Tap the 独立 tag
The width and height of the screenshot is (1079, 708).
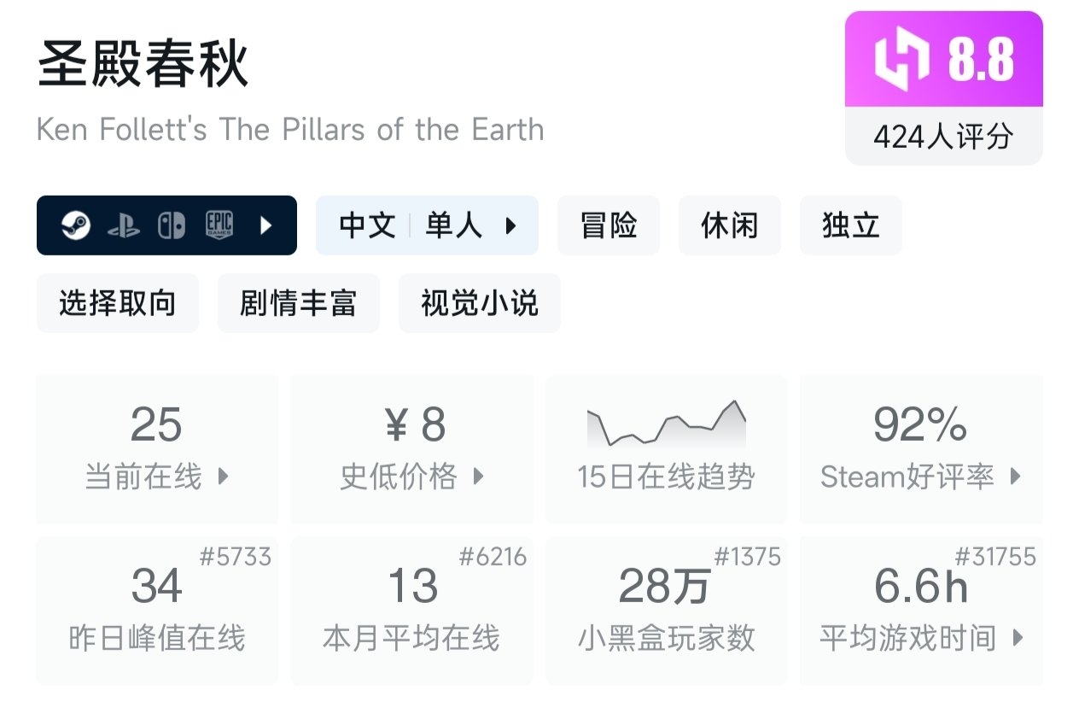(850, 225)
